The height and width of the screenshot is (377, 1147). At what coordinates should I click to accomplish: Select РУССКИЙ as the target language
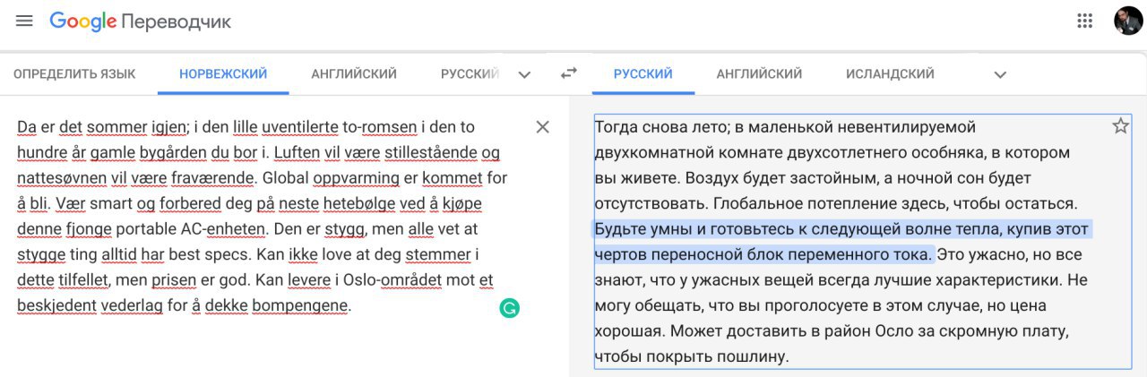click(x=643, y=73)
